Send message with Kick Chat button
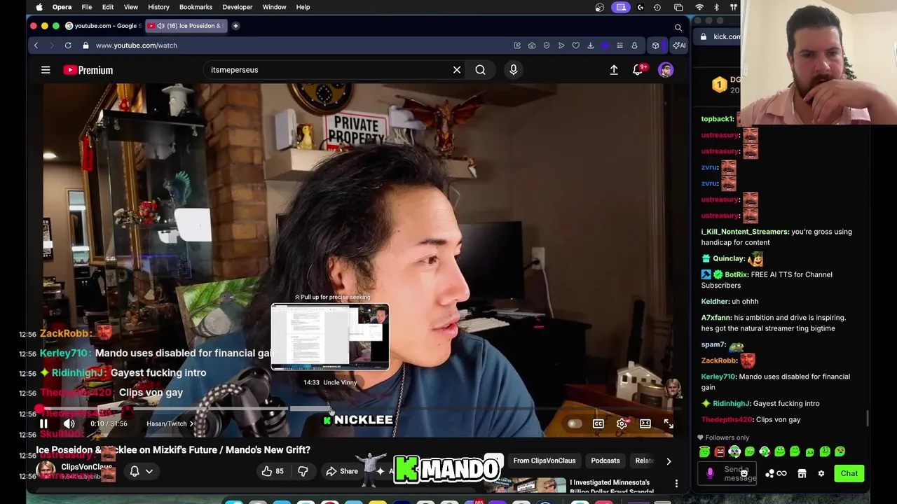 (849, 474)
